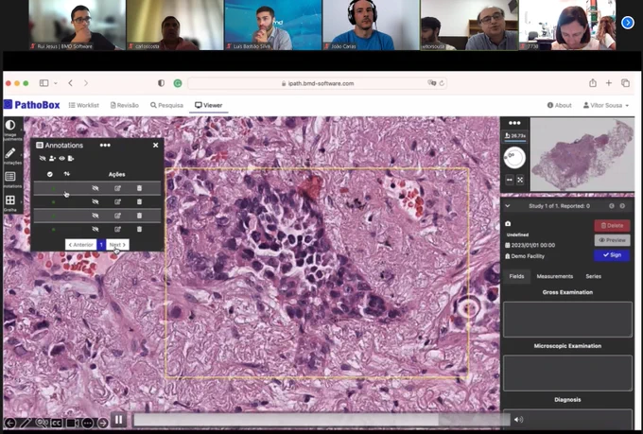Go to previous study arrow
The image size is (643, 434).
coord(612,206)
